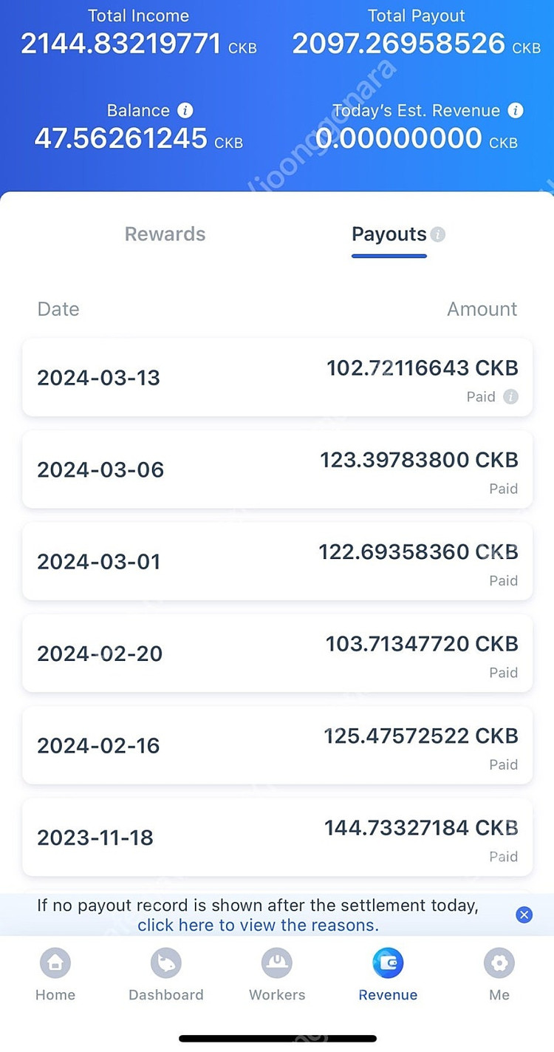Select the Revenue wallet icon
This screenshot has width=554, height=1052.
(x=388, y=963)
